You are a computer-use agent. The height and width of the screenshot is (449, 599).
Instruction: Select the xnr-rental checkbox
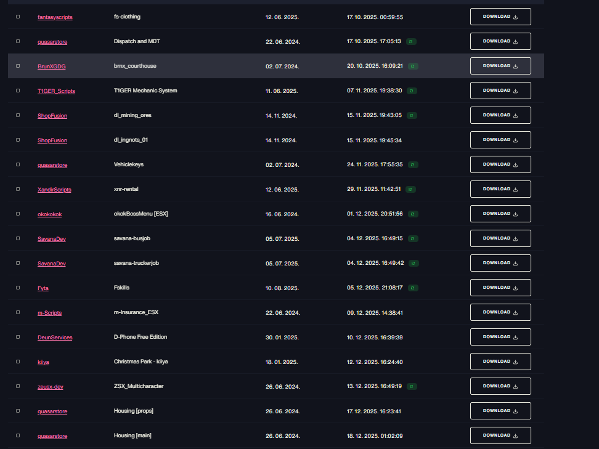coord(18,189)
